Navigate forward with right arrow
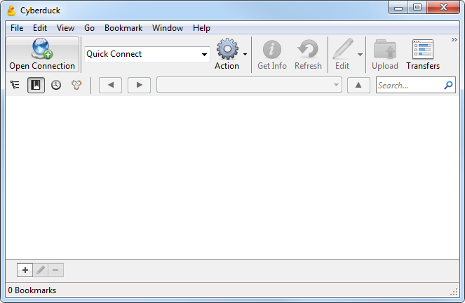 click(x=139, y=85)
